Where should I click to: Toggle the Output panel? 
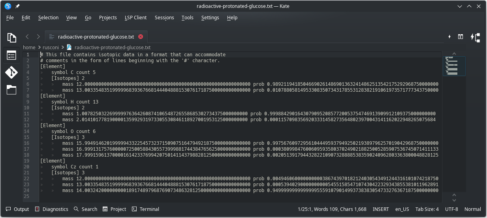pyautogui.click(x=17, y=209)
